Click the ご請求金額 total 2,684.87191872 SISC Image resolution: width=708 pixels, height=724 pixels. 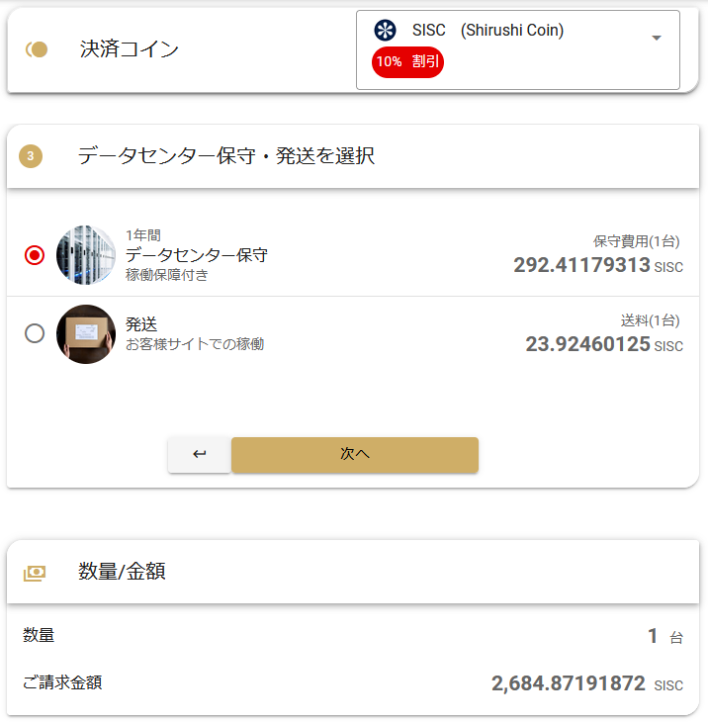pyautogui.click(x=587, y=683)
